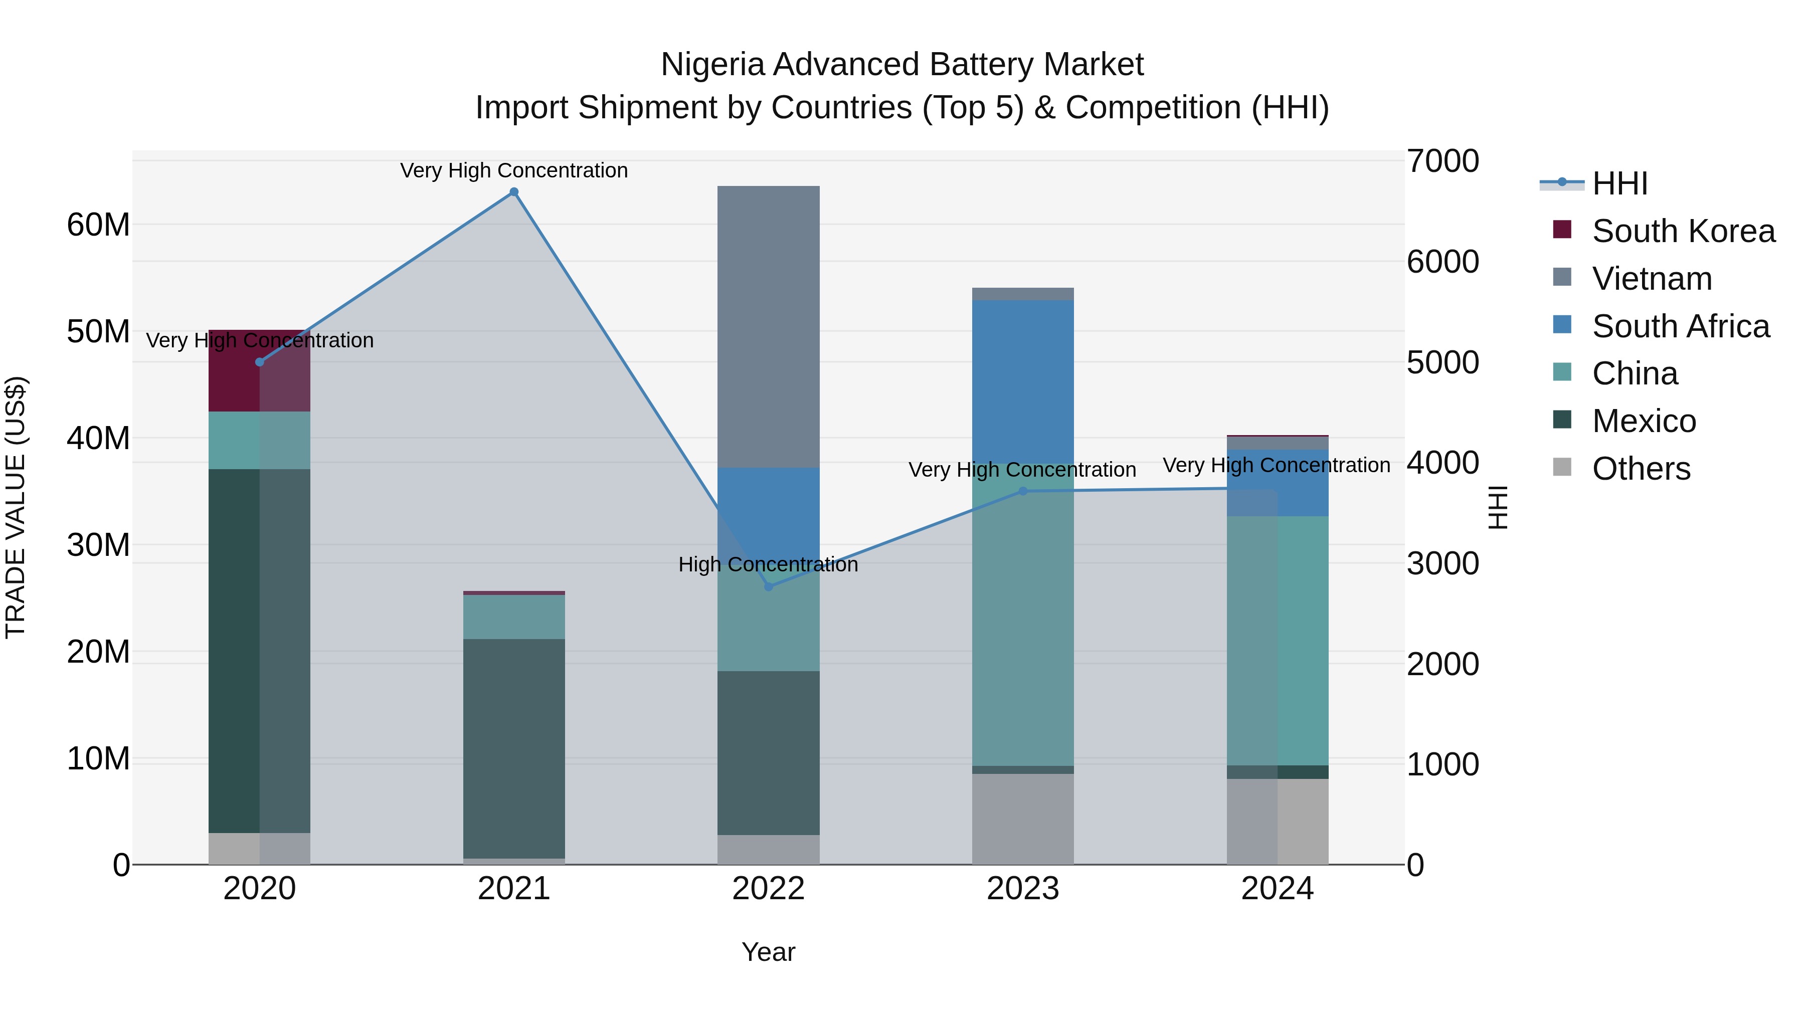Screen dimensions: 1805x1015
Task: Click the 2020 x-axis label
Action: [259, 889]
